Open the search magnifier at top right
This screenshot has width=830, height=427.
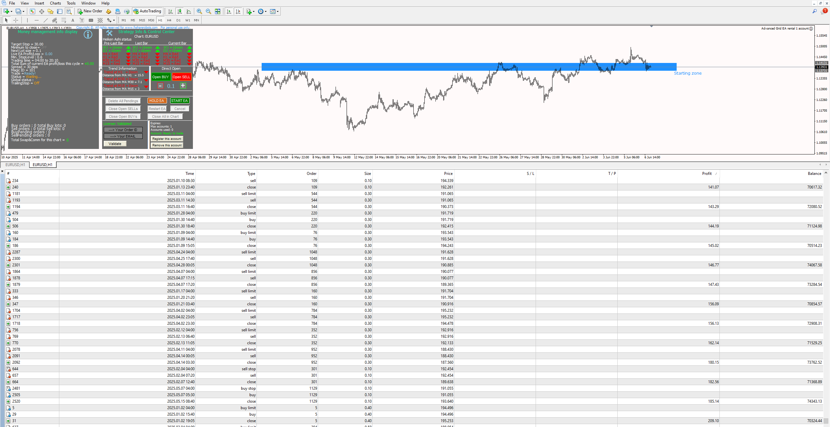(814, 11)
